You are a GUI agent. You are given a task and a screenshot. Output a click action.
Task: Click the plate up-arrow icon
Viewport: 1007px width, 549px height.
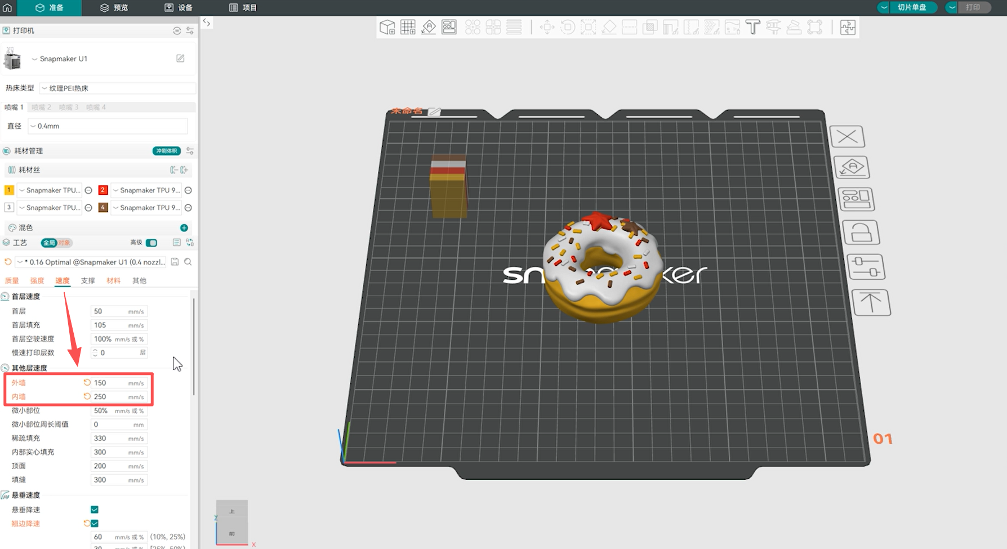(871, 302)
